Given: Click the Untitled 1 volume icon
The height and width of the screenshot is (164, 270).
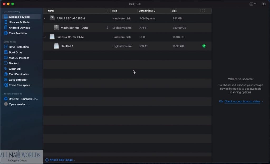Looking at the screenshot, I should [x=56, y=46].
